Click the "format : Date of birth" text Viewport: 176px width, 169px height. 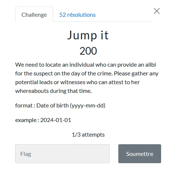pyautogui.click(x=42, y=106)
